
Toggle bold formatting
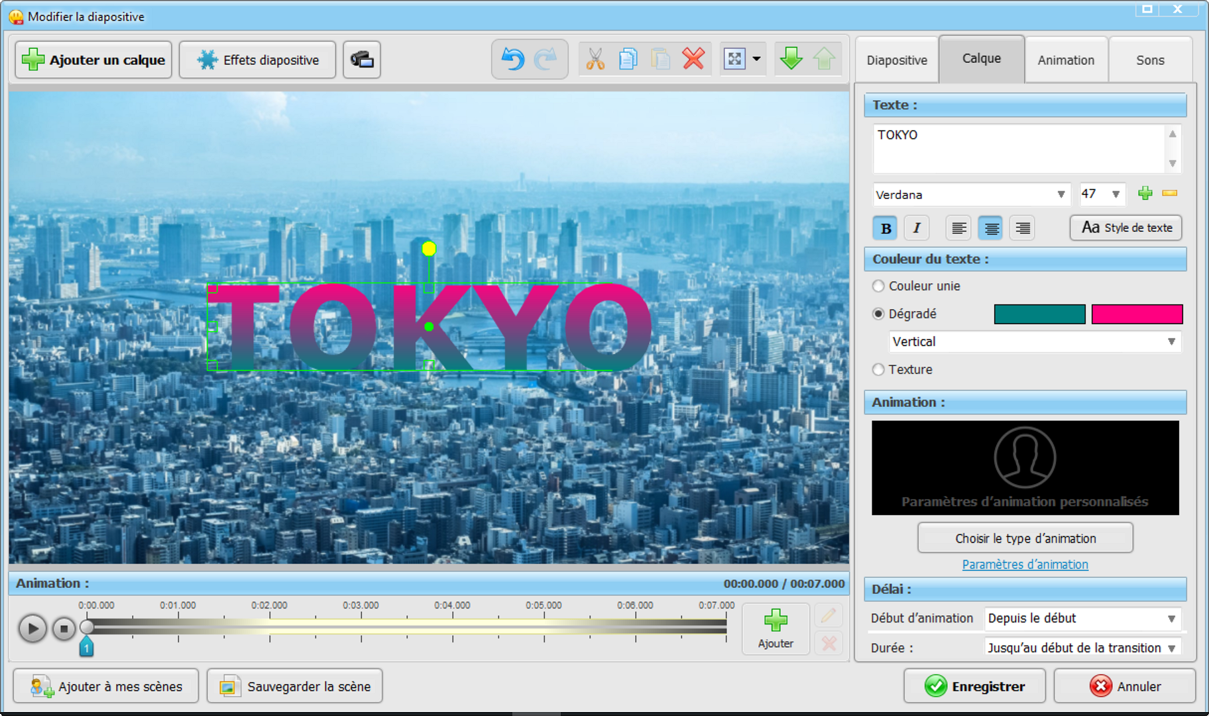click(886, 228)
